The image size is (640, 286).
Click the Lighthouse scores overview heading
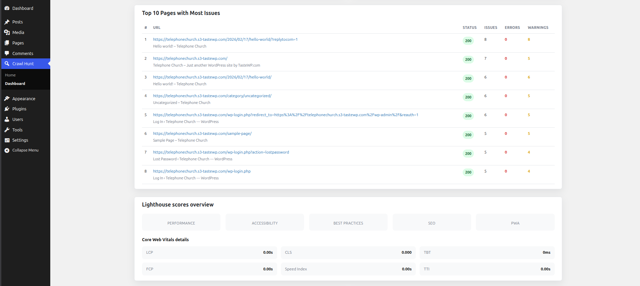[x=178, y=204]
